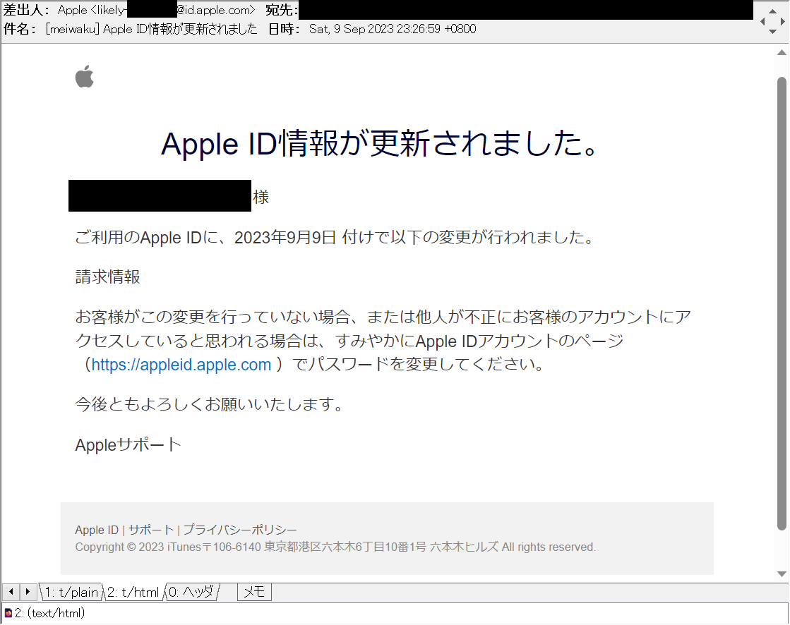Open the https://appleid.apple.com link

181,364
